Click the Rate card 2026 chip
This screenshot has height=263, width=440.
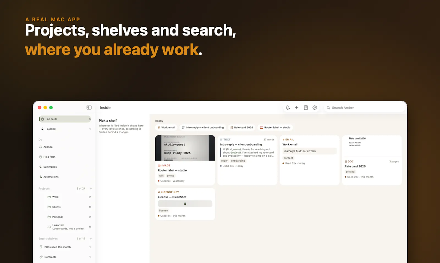242,128
